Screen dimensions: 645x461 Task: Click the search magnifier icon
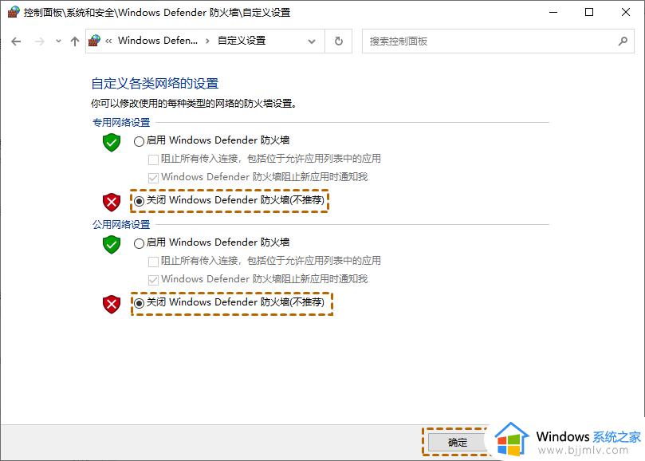(623, 41)
